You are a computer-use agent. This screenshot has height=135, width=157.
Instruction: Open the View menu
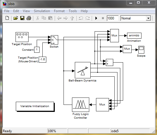(26, 11)
